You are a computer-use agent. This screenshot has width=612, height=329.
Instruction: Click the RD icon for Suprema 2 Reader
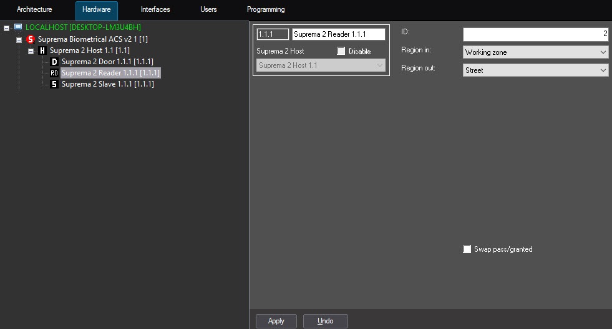[x=54, y=73]
